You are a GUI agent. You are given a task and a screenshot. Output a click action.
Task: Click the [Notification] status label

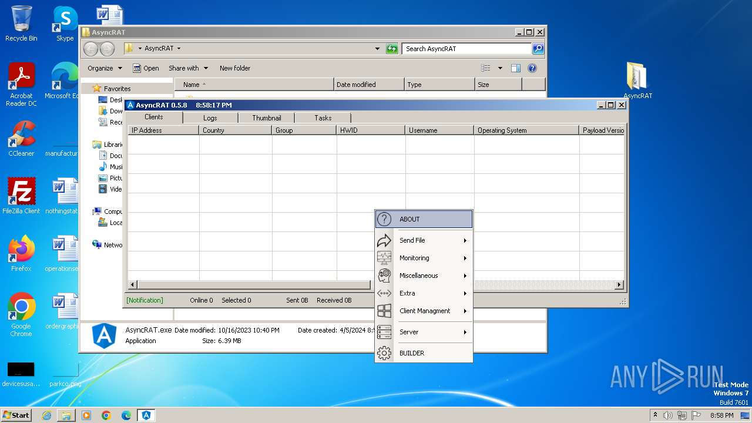tap(145, 300)
